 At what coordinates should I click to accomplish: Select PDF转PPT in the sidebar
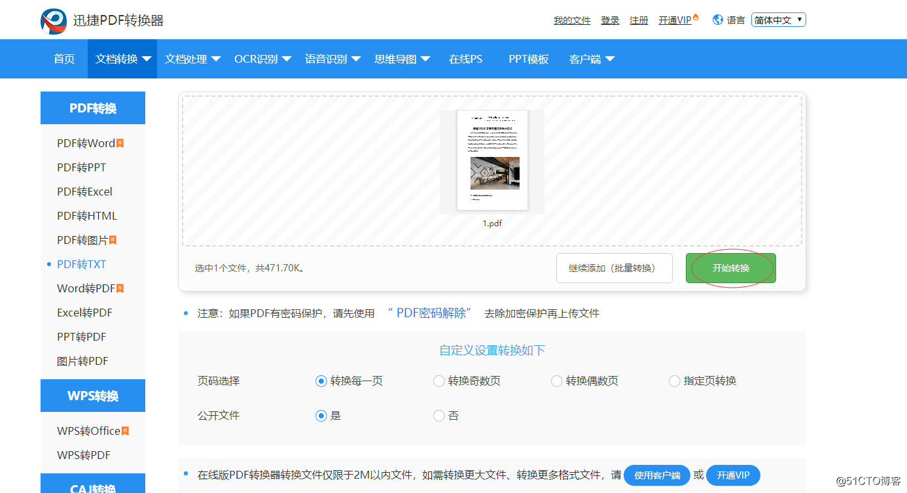pyautogui.click(x=81, y=167)
